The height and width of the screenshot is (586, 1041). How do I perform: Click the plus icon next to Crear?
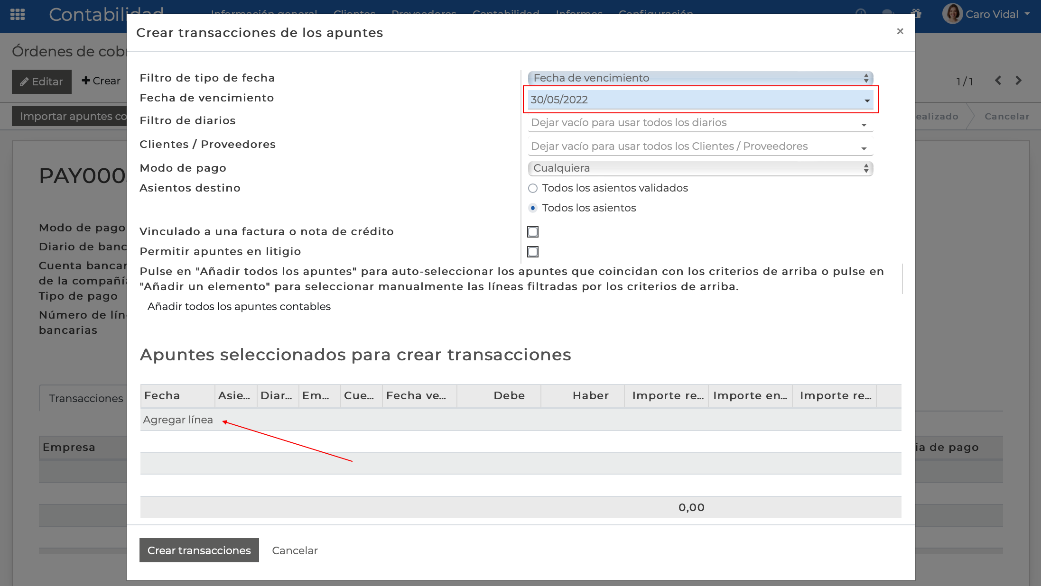pyautogui.click(x=86, y=81)
